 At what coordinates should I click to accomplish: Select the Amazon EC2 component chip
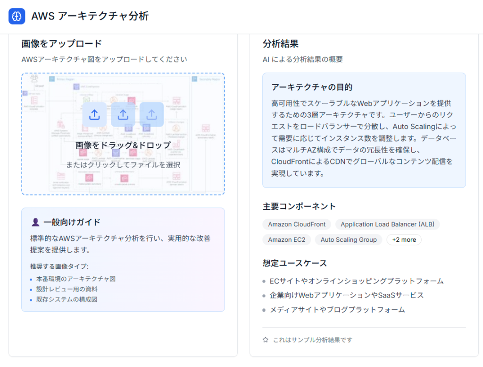[287, 239]
